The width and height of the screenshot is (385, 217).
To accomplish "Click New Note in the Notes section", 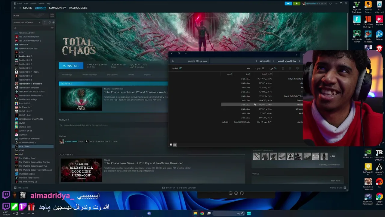I will coord(336,181).
